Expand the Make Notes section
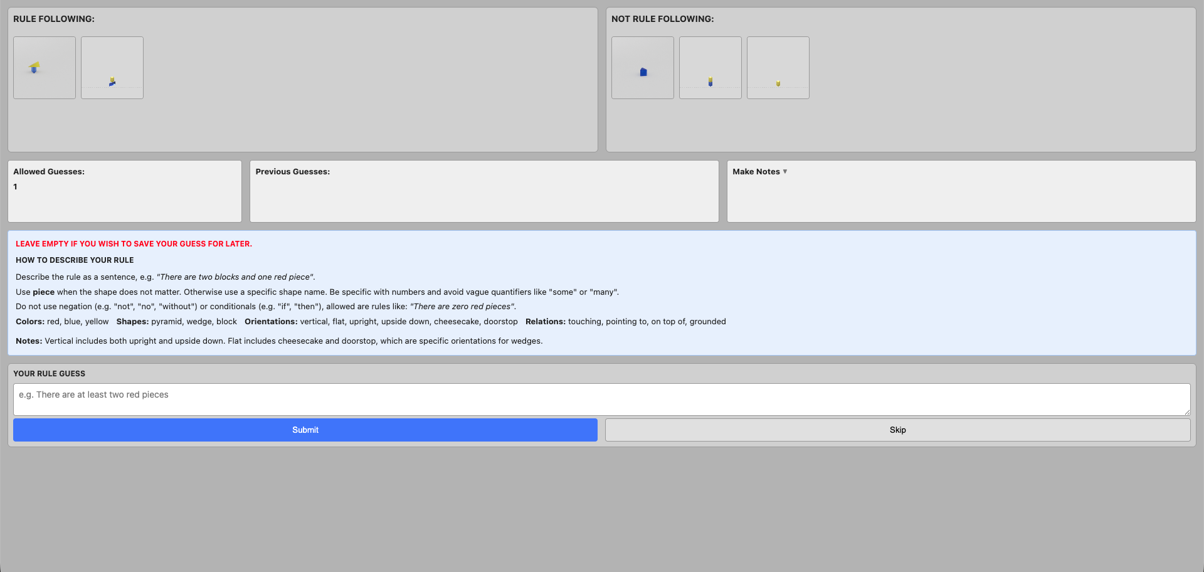The image size is (1204, 572). (x=759, y=171)
